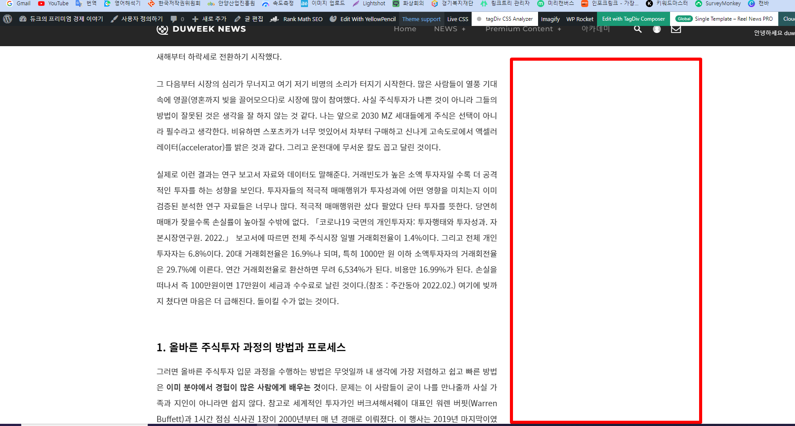
Task: Open the Imagify admin menu
Action: tap(550, 19)
